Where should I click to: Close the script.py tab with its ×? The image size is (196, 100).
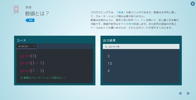coord(34,46)
